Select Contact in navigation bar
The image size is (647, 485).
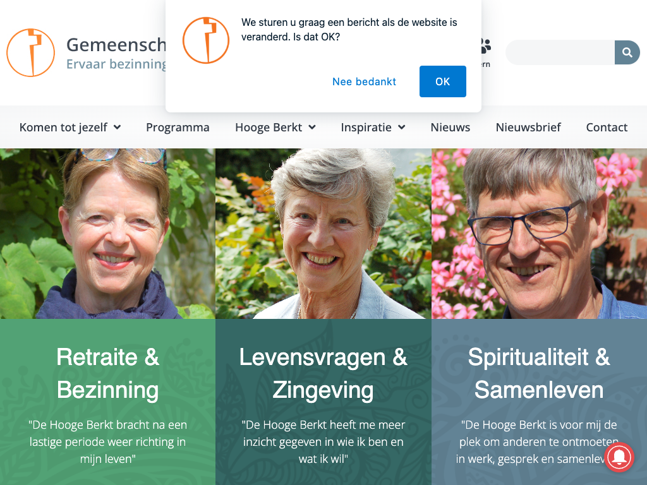(x=607, y=127)
